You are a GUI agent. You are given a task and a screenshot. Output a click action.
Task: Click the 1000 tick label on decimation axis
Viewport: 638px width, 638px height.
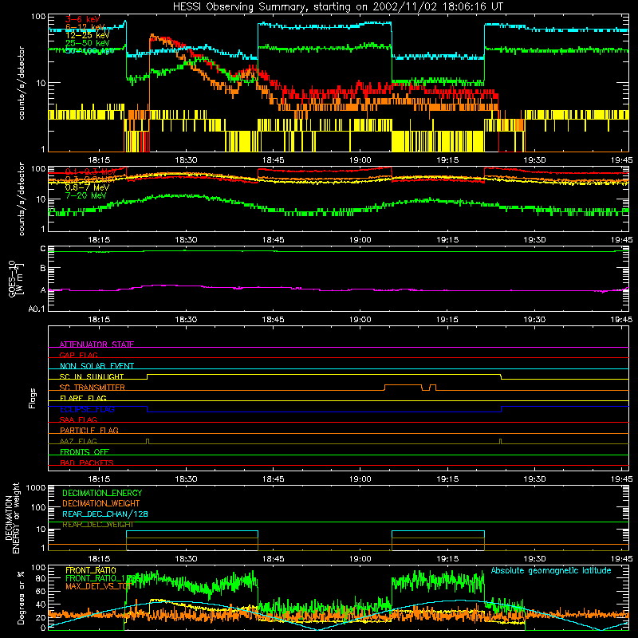click(36, 487)
